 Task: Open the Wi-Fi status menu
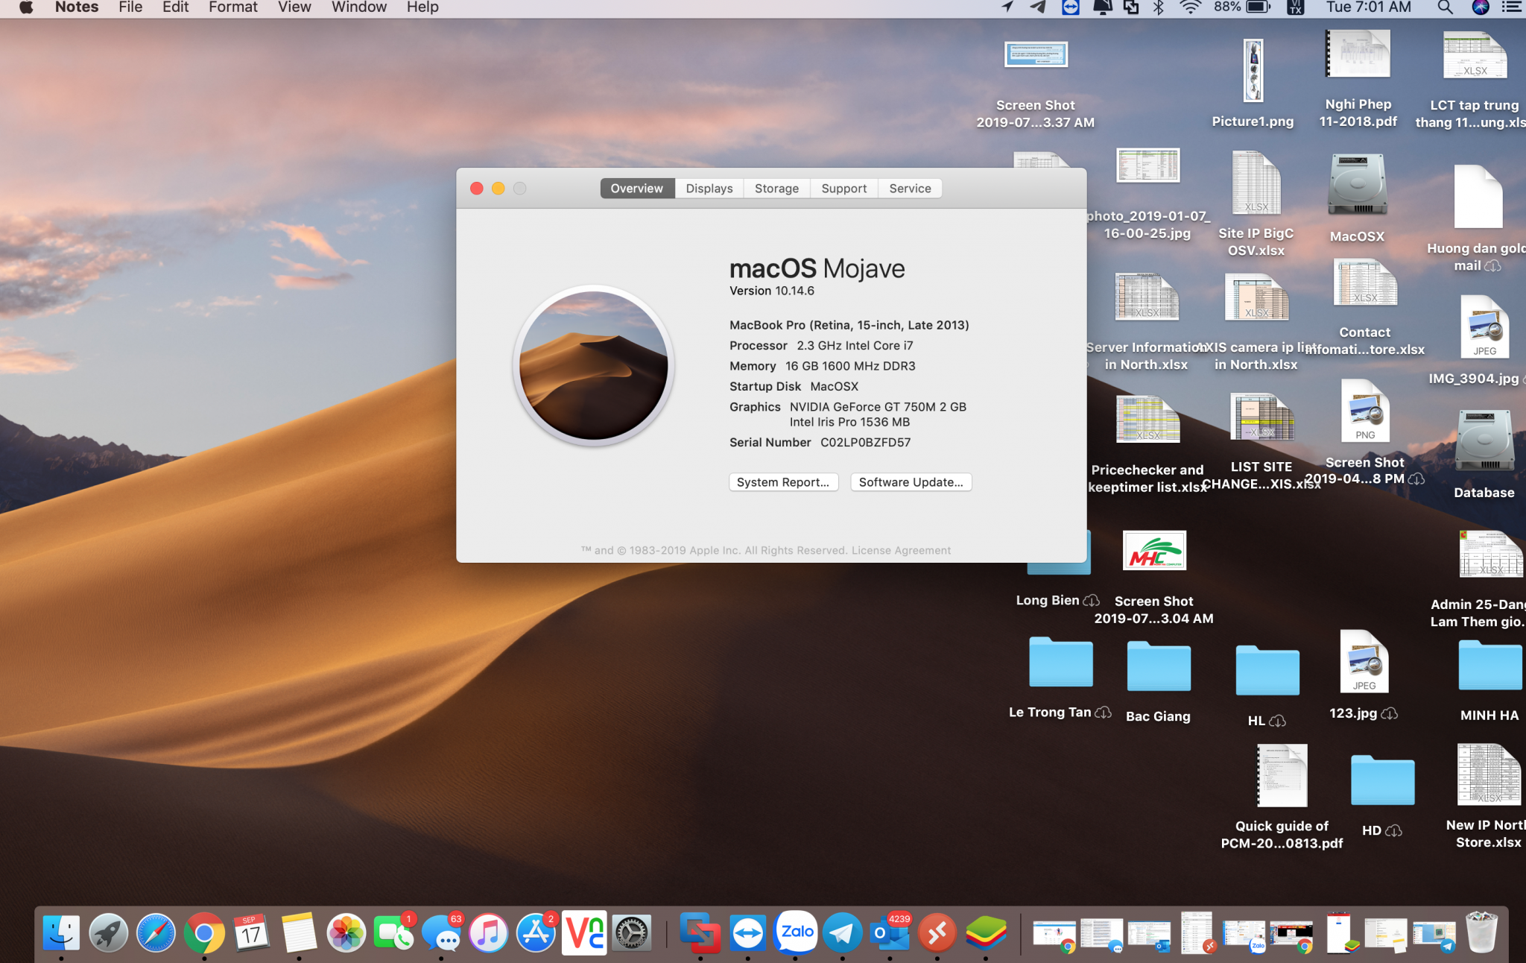point(1190,7)
